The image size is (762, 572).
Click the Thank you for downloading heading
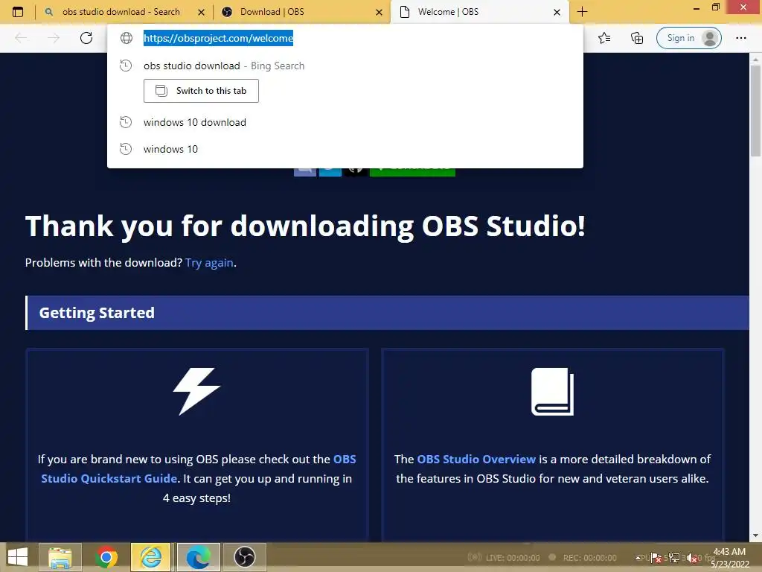pyautogui.click(x=305, y=226)
